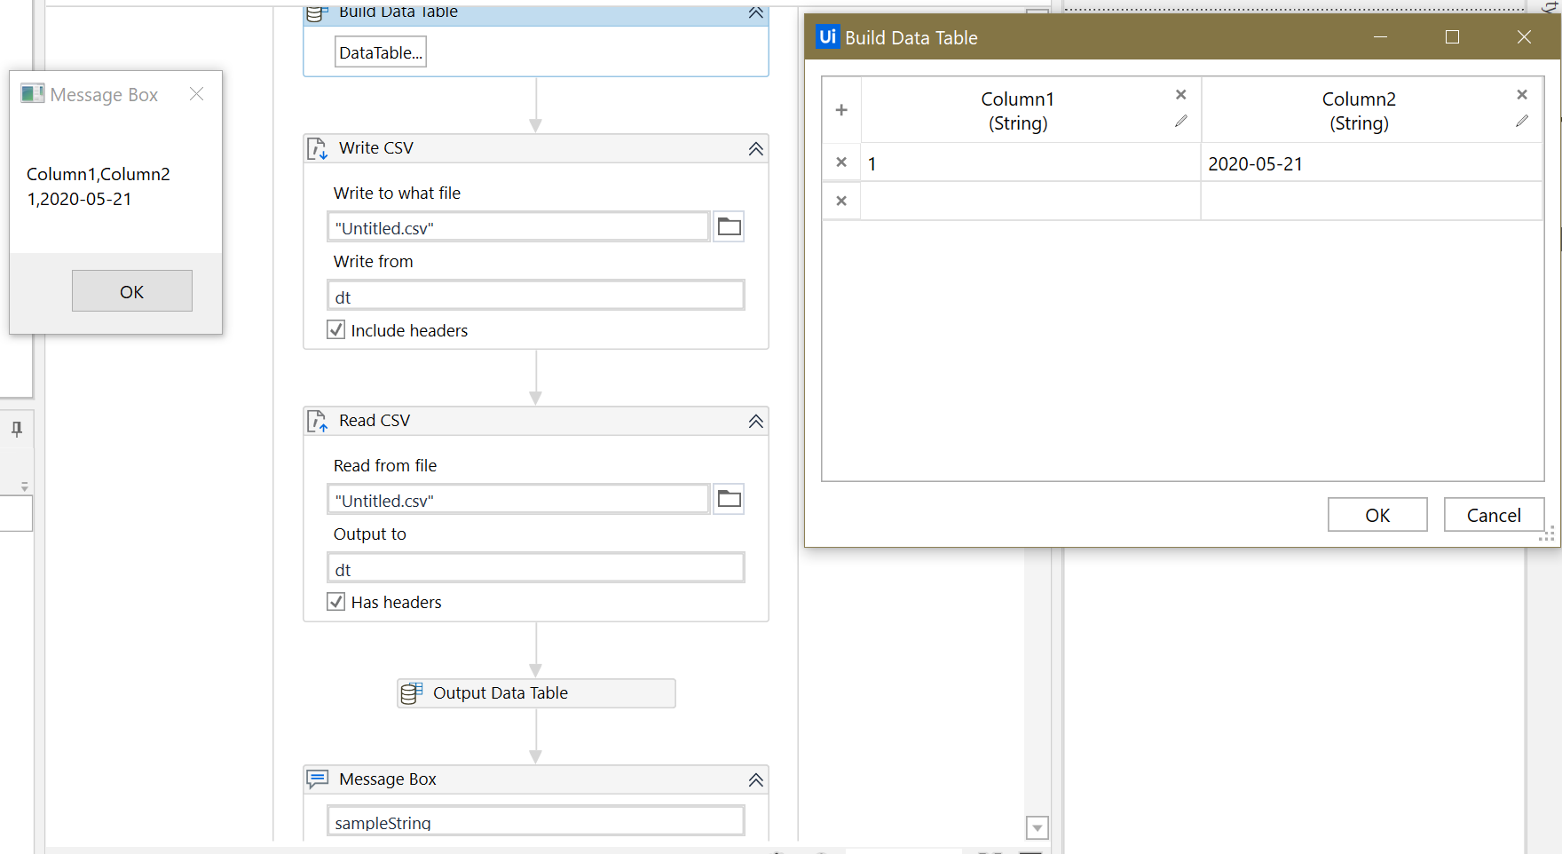Edit Column1 with the pencil icon
Screen dimensions: 1562x854
[x=1180, y=122]
